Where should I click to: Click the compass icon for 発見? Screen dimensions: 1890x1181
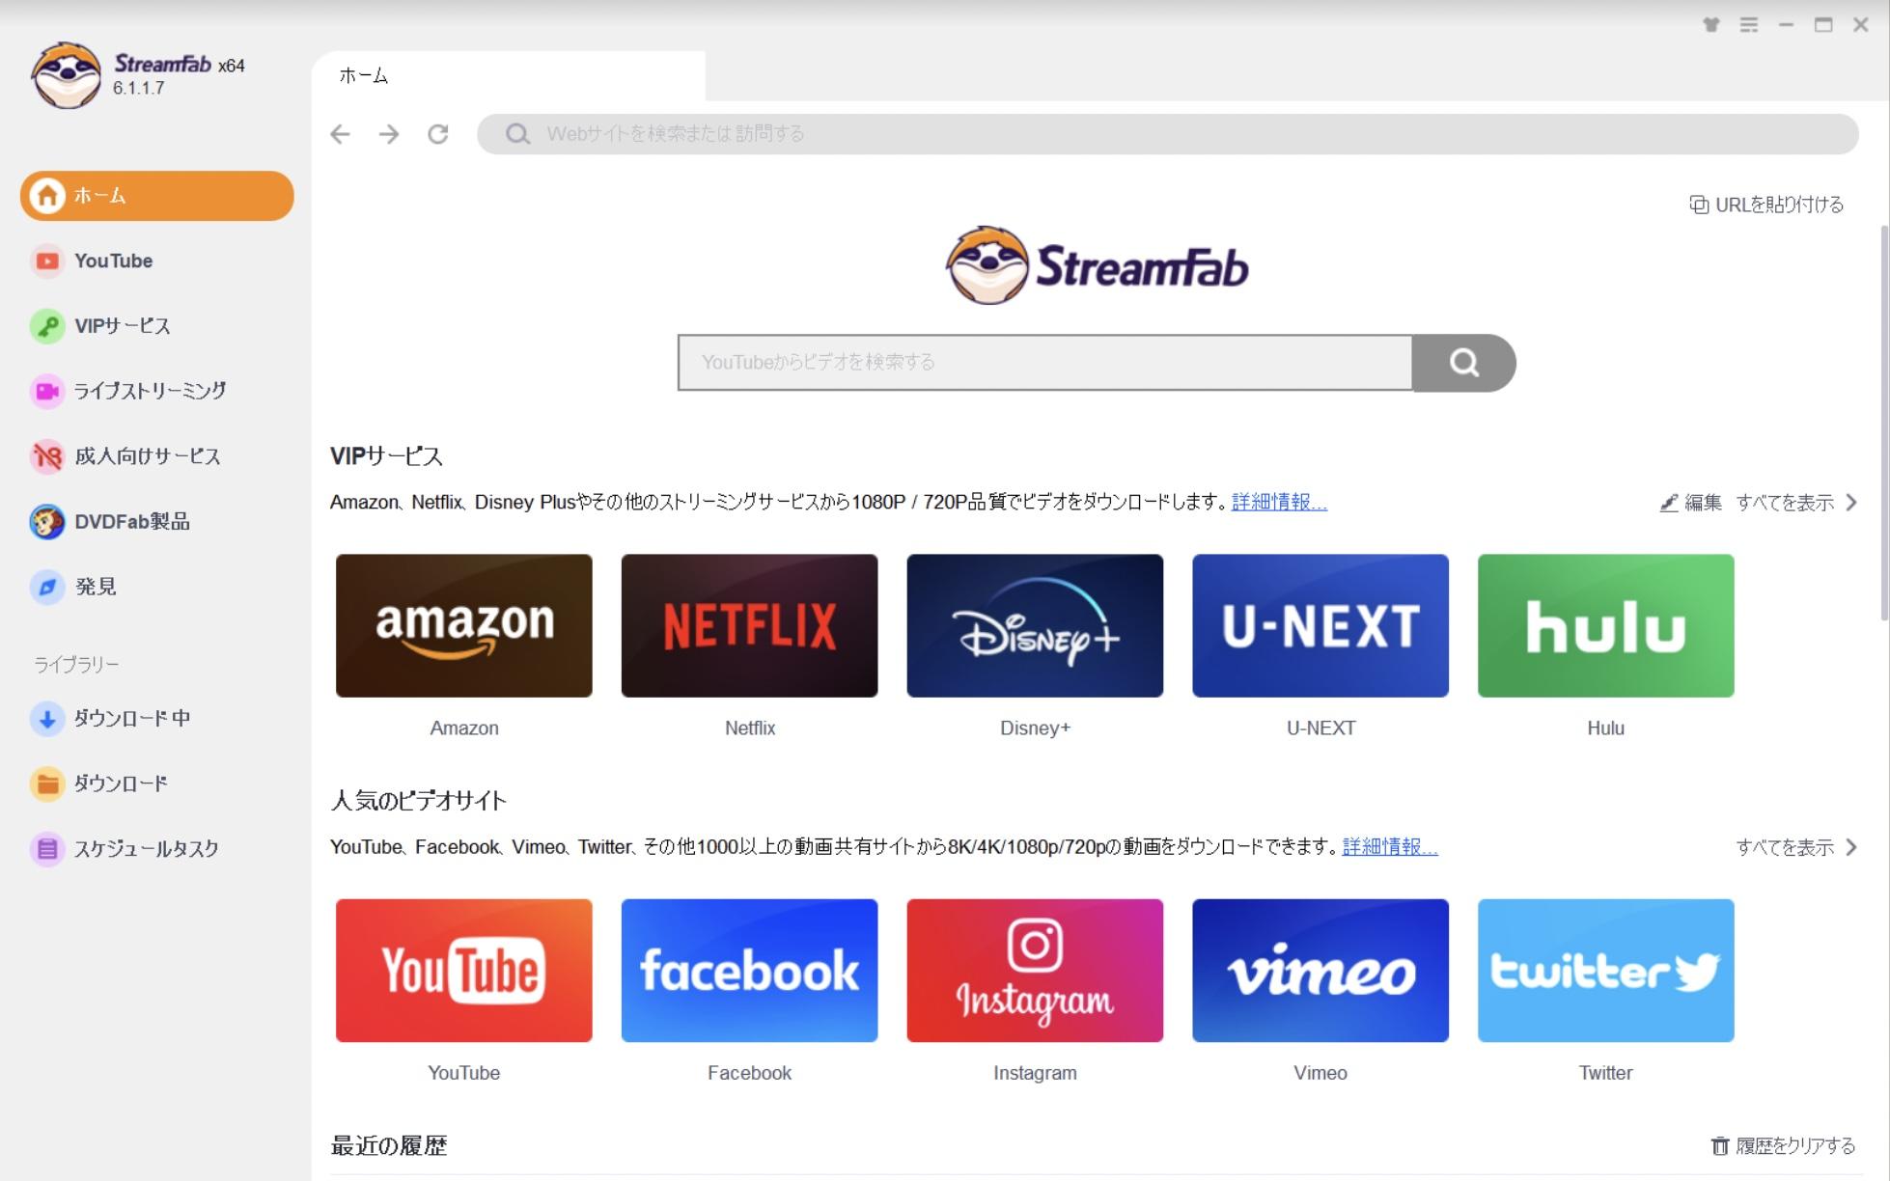pyautogui.click(x=47, y=587)
